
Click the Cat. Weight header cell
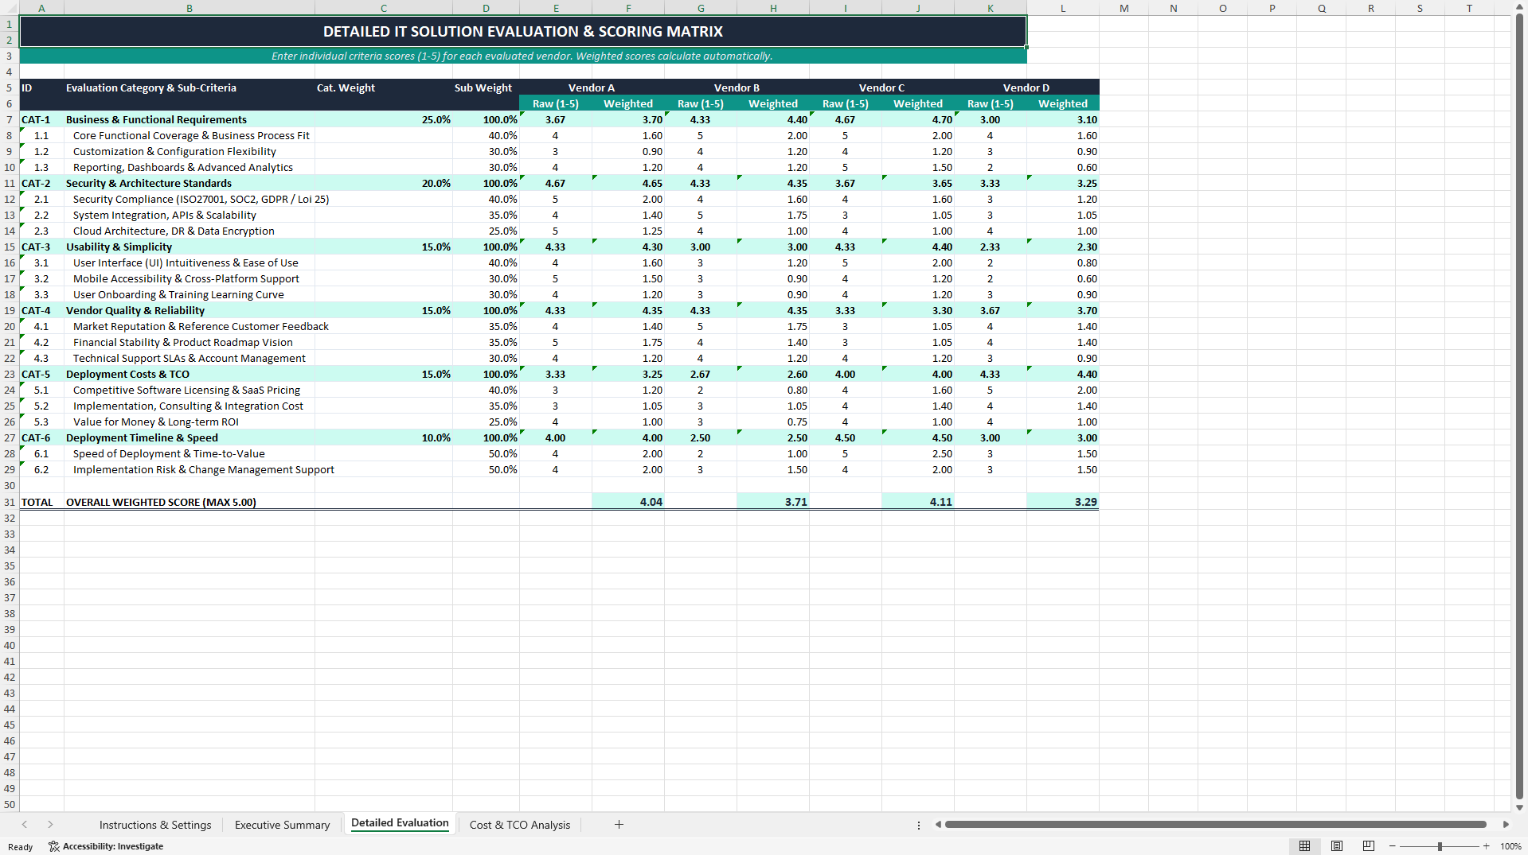[384, 87]
